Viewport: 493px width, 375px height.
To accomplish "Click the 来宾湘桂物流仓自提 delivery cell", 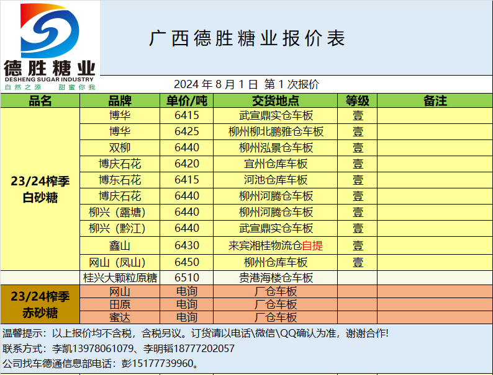I will 276,245.
